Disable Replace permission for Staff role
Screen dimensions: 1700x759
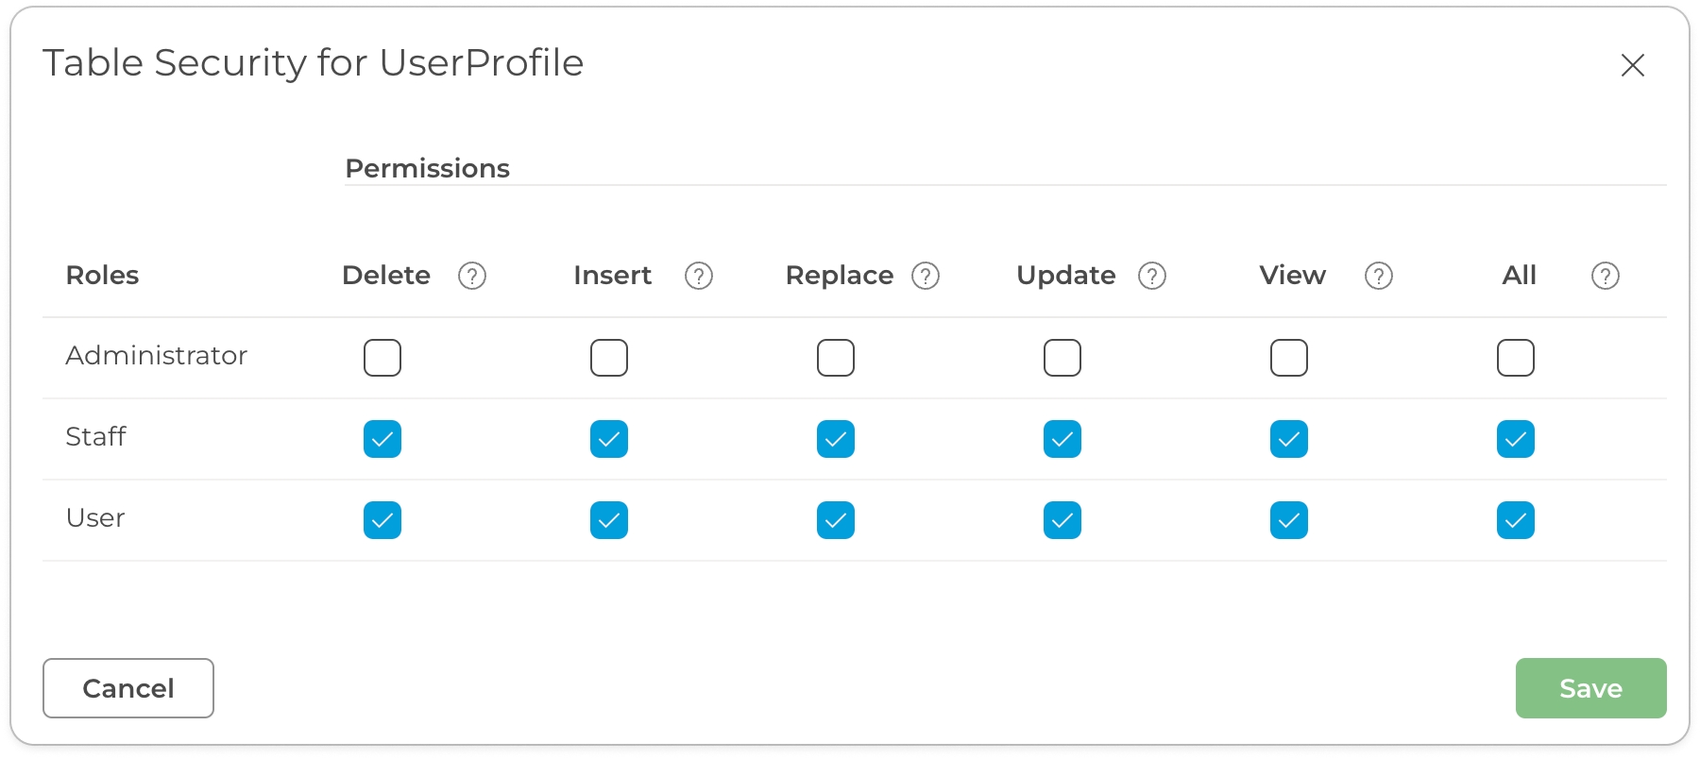[836, 439]
